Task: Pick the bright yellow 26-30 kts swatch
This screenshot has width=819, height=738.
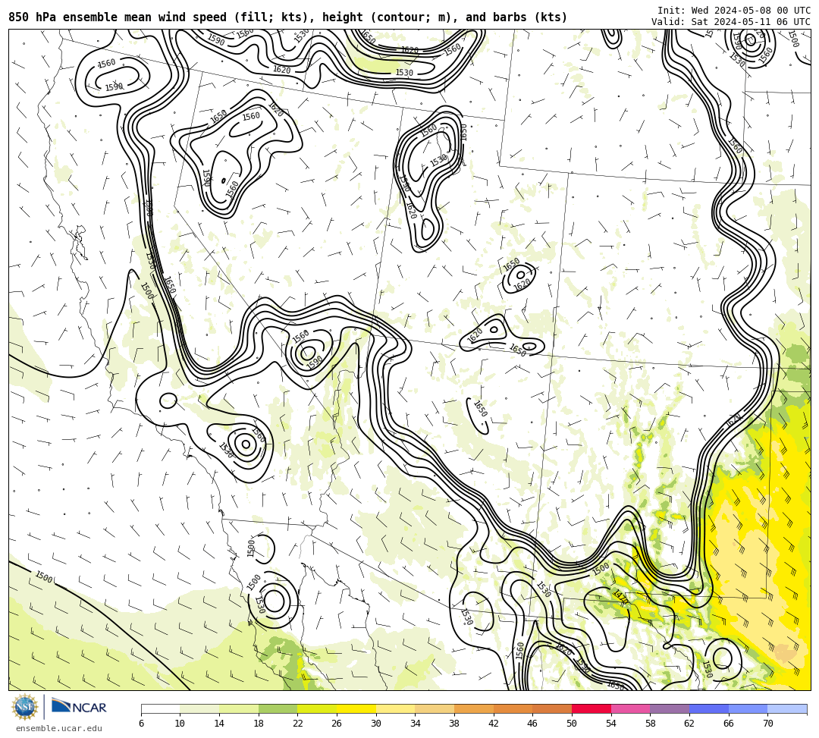Action: (356, 708)
